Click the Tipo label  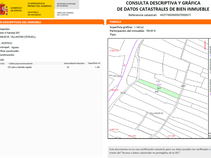tap(113, 35)
